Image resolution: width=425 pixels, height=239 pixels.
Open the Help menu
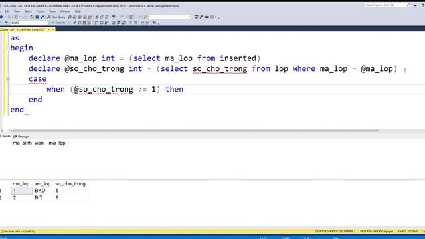78,11
